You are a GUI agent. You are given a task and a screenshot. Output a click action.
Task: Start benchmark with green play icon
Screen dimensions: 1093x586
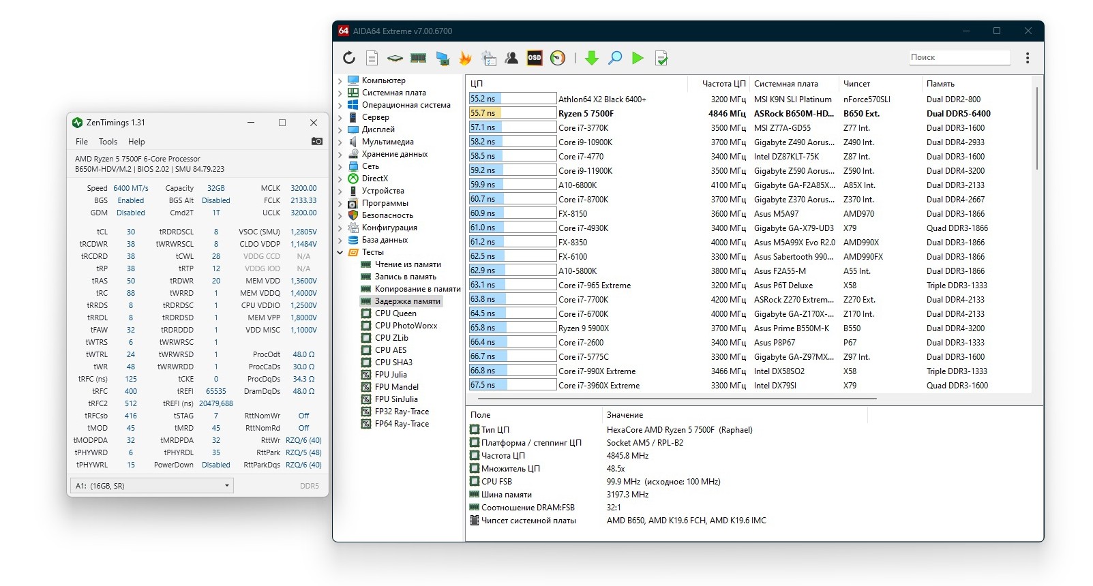tap(638, 58)
